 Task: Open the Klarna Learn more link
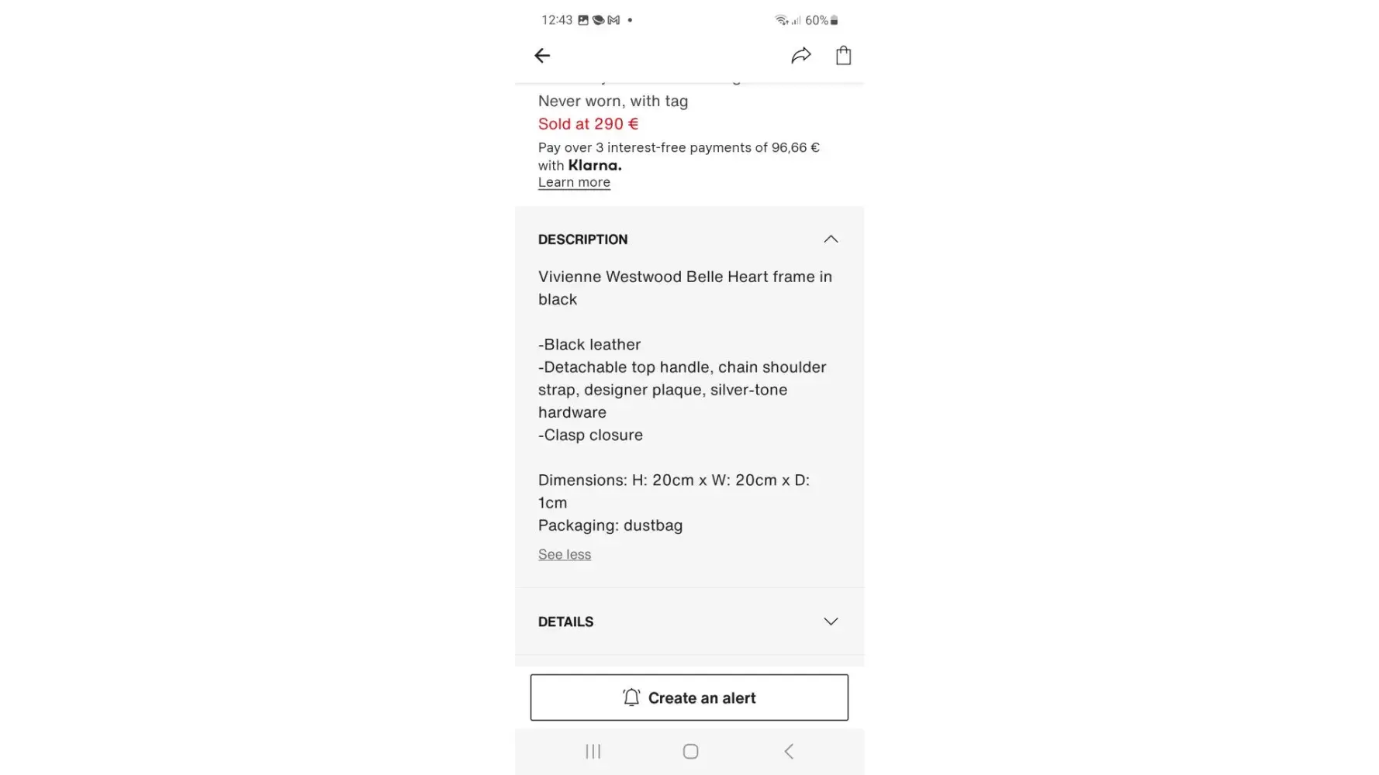tap(574, 182)
